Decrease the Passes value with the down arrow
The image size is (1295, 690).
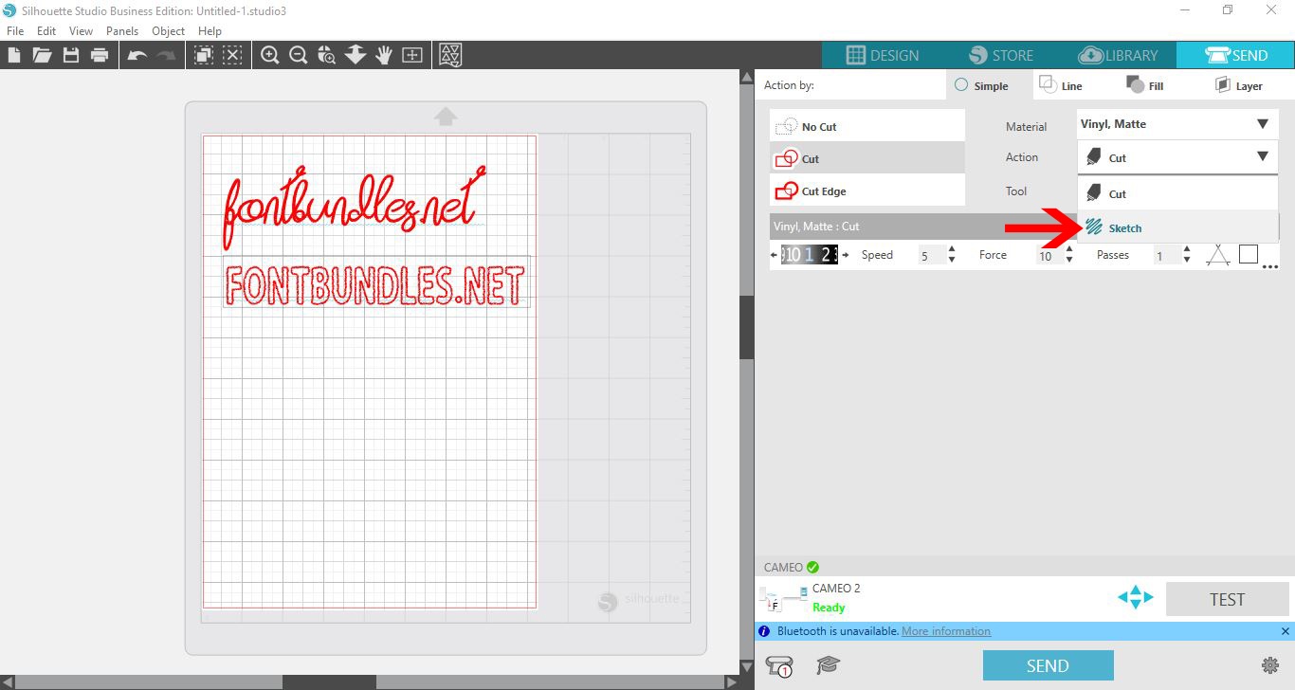1187,260
